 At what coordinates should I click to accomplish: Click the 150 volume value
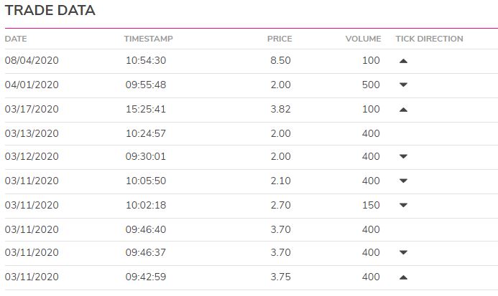(371, 205)
